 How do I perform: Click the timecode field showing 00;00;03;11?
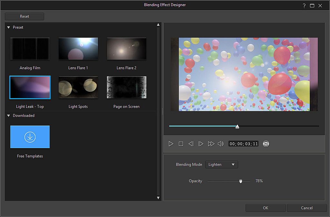coord(244,144)
